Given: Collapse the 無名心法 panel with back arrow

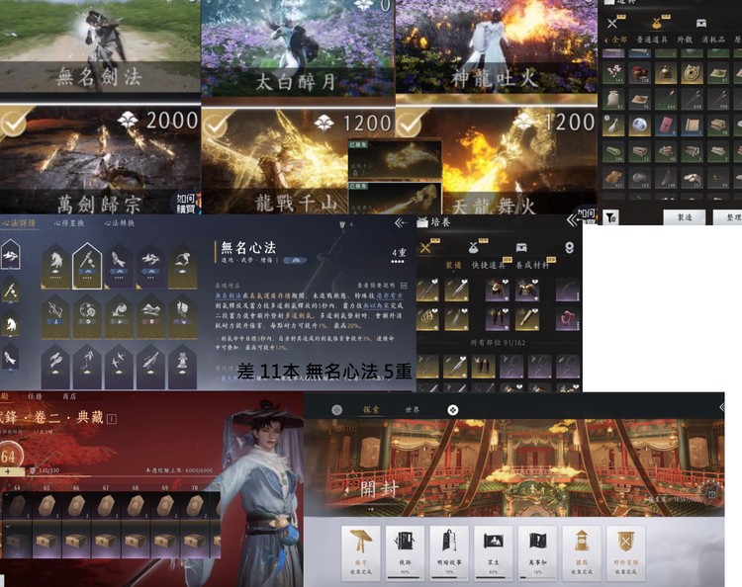Looking at the screenshot, I should click(401, 223).
